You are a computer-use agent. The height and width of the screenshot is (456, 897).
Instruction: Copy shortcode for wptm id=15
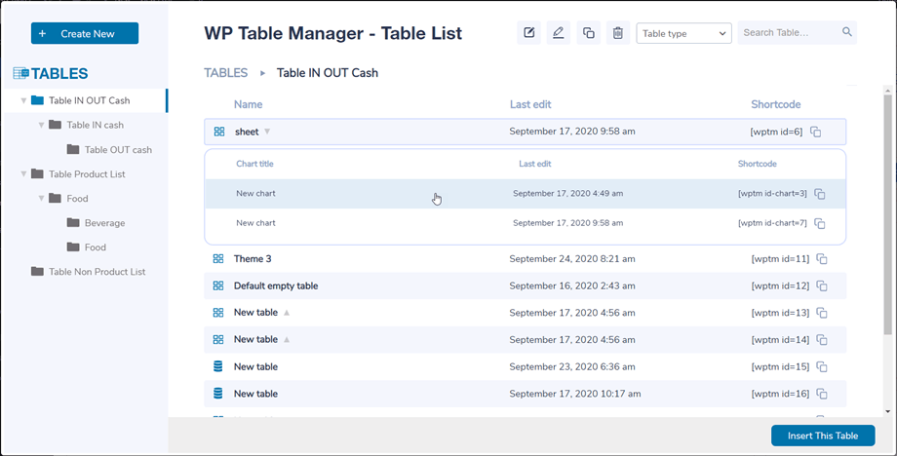pyautogui.click(x=822, y=367)
